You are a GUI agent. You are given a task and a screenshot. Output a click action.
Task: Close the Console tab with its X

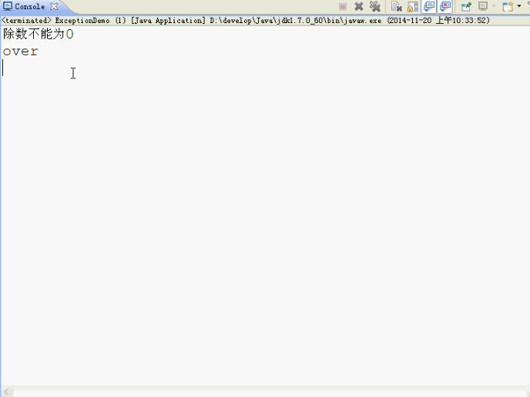click(x=54, y=6)
